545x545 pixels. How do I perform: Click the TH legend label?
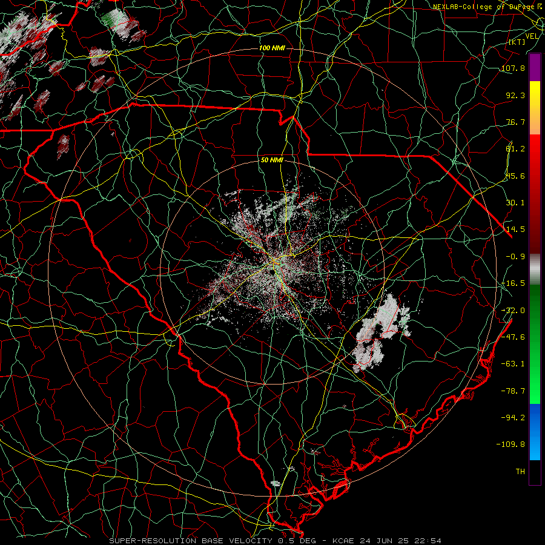point(520,472)
